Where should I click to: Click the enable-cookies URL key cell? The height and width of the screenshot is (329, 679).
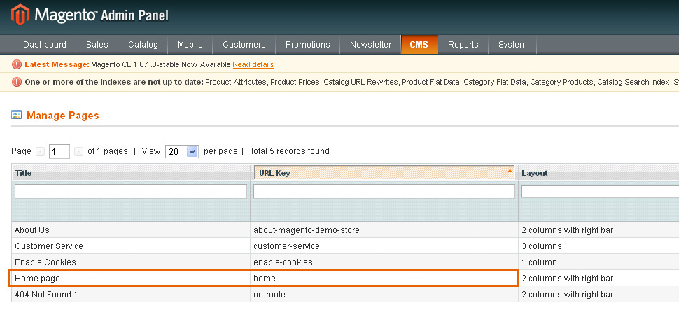[x=384, y=262]
